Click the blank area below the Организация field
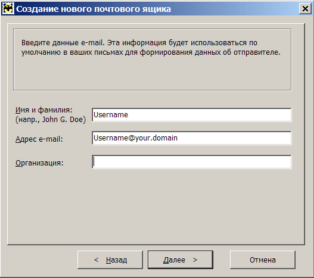This screenshot has height=278, width=314. tap(156, 206)
